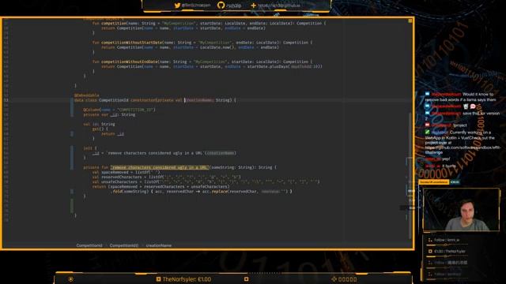
Task: Click the creationName constructor parameter
Action: [199, 100]
